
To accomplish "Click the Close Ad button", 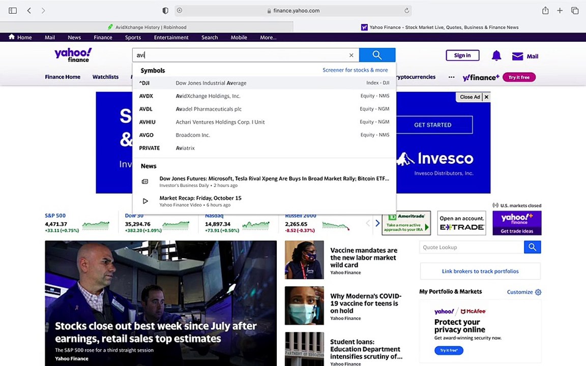I will click(470, 97).
